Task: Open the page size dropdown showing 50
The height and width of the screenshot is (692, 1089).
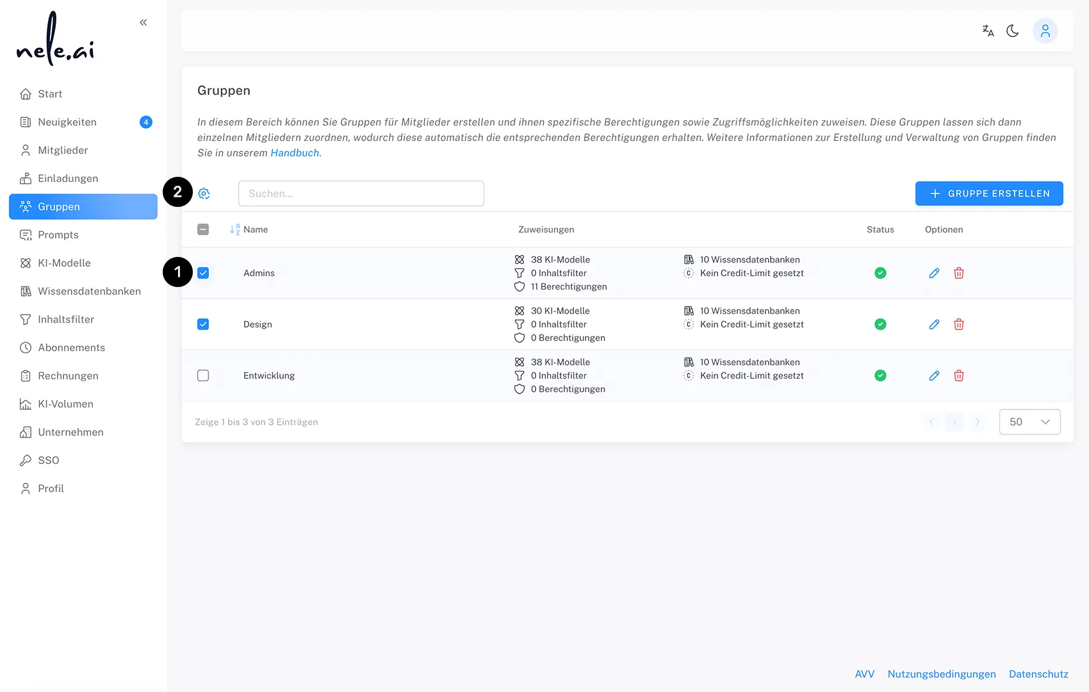Action: [1029, 422]
